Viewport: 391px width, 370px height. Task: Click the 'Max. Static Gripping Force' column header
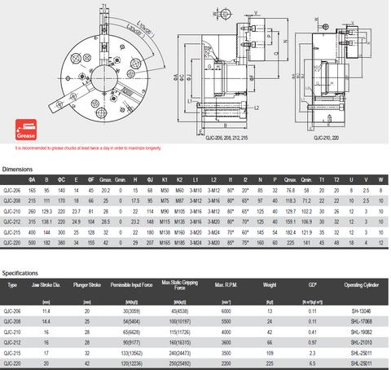180,285
